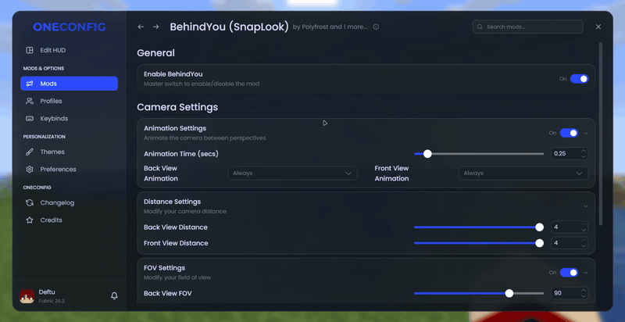Image resolution: width=625 pixels, height=322 pixels.
Task: Click the 'Camera Settings' heading
Action: pyautogui.click(x=177, y=107)
